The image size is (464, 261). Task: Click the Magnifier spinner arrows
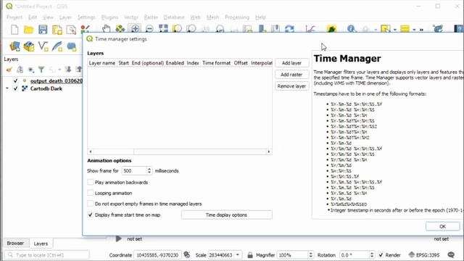pos(310,254)
